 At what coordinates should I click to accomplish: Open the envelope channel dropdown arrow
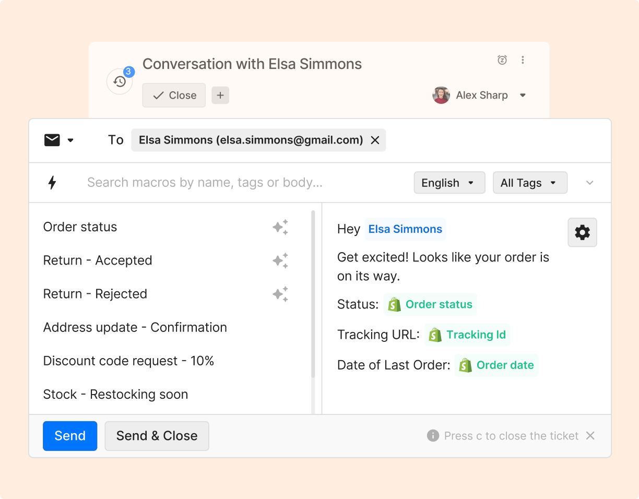pyautogui.click(x=70, y=140)
